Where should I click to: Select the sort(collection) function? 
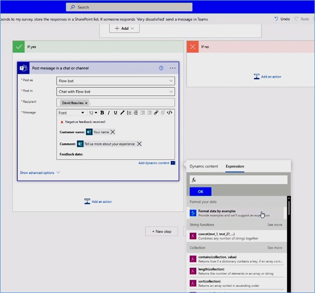237,283
